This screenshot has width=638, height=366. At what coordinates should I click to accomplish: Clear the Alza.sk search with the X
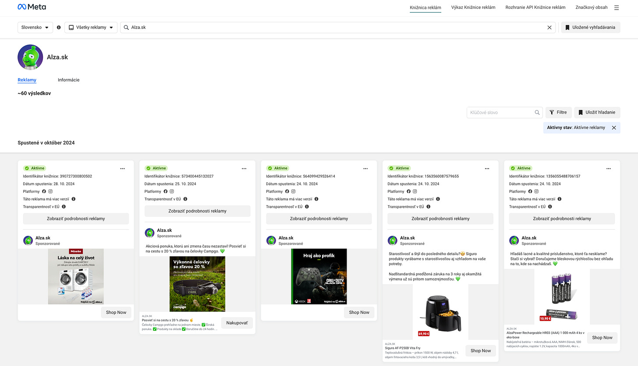[x=549, y=27]
